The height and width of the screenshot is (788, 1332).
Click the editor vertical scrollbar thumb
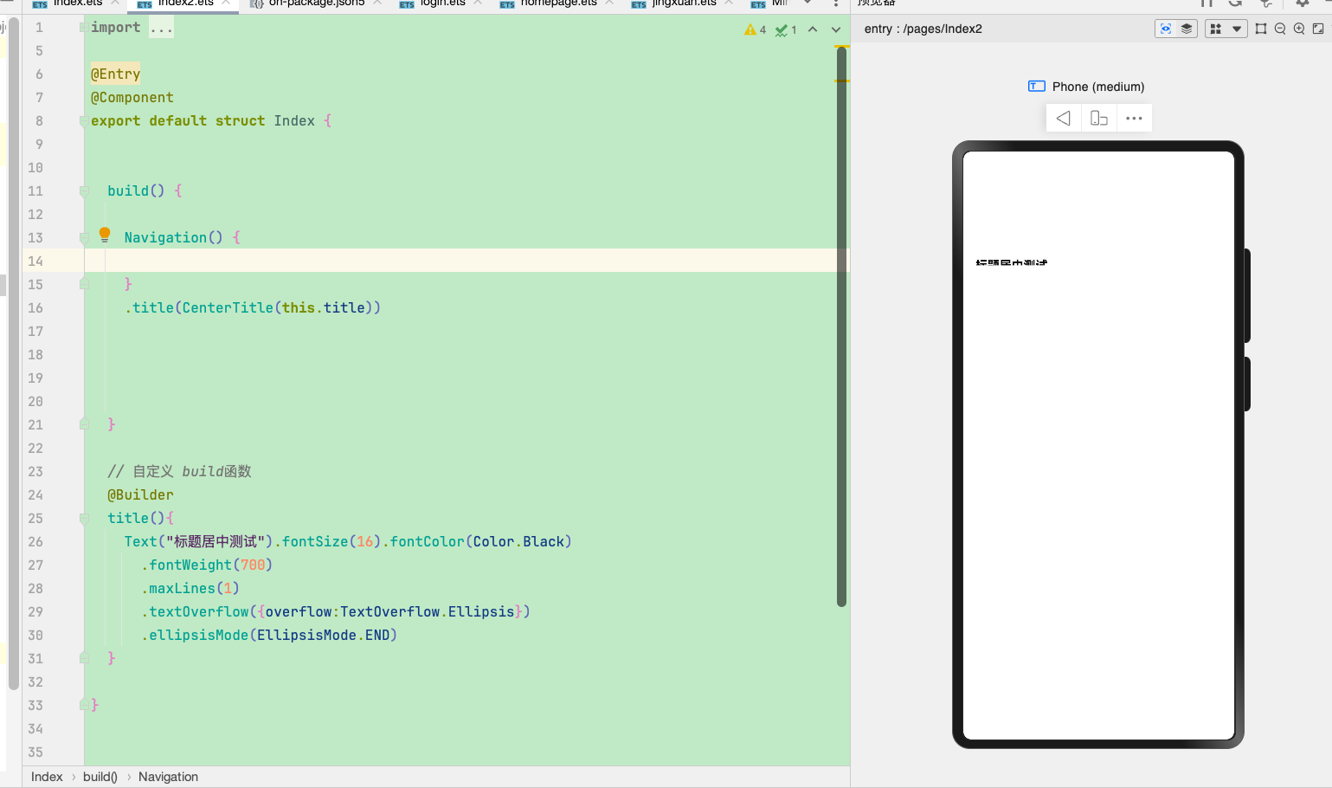pos(841,326)
